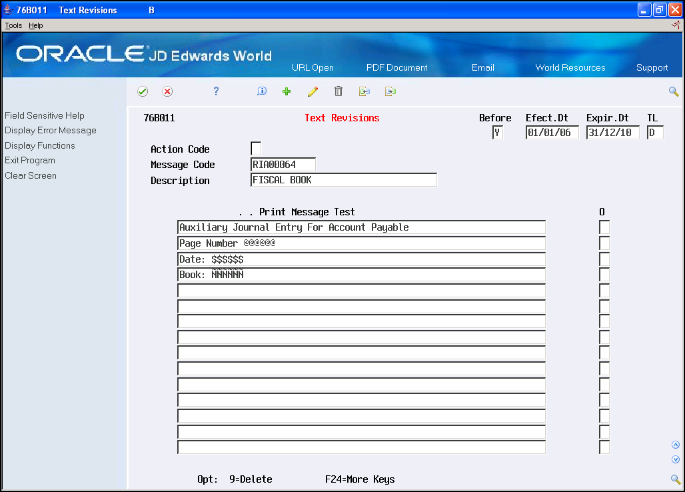Click the TL field containing D
Image resolution: width=685 pixels, height=492 pixels.
click(x=655, y=133)
